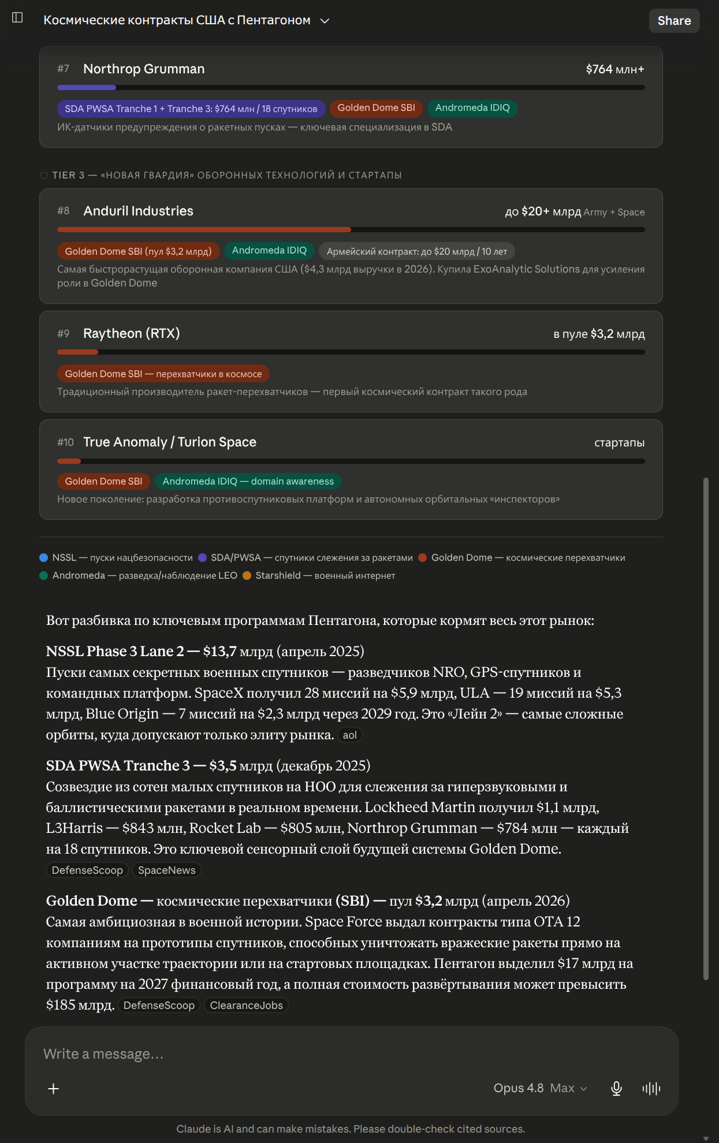719x1143 pixels.
Task: Click the purple SDA/PWSA legend dot
Action: (x=202, y=558)
